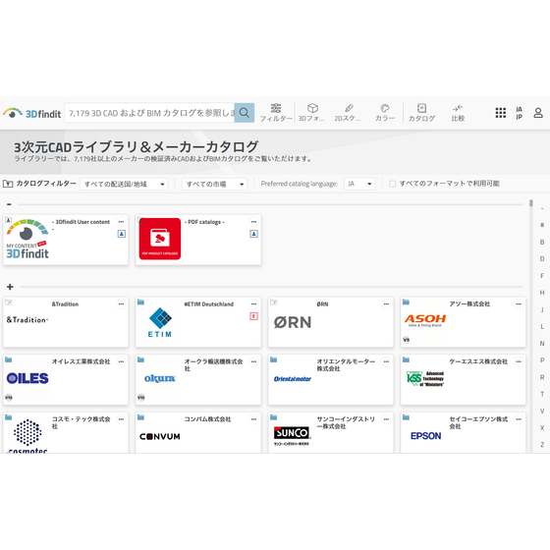Open 3Dfindit User content card thumbnail
This screenshot has height=550, width=550.
coord(27,240)
